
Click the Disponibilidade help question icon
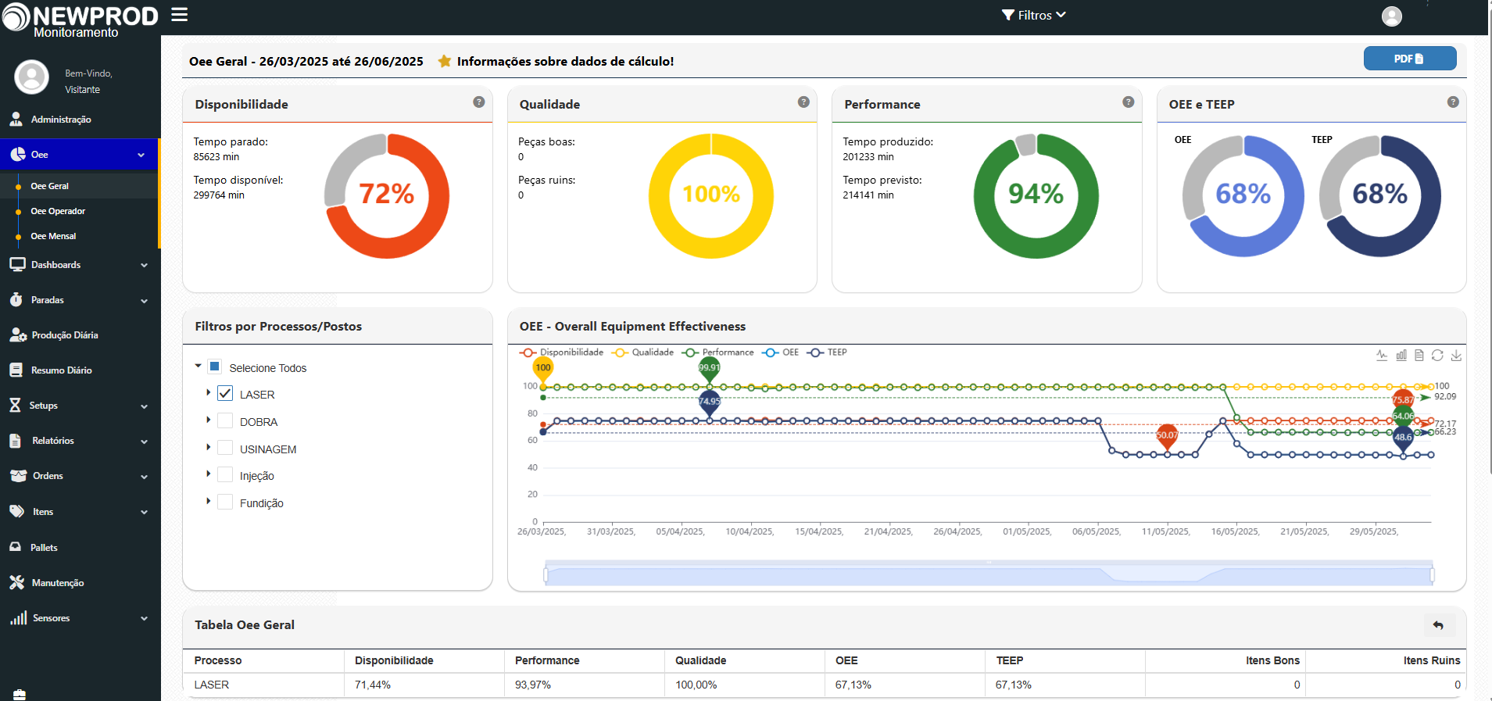[479, 102]
